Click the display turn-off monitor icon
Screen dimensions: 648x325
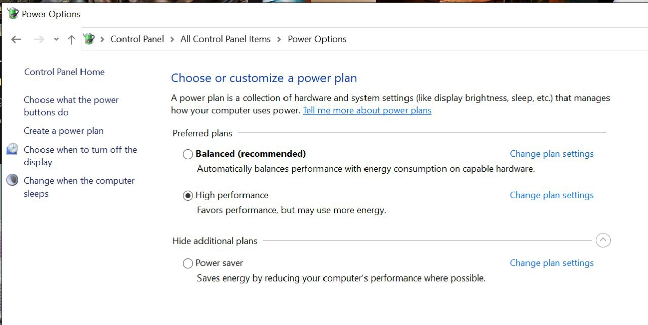(x=13, y=149)
